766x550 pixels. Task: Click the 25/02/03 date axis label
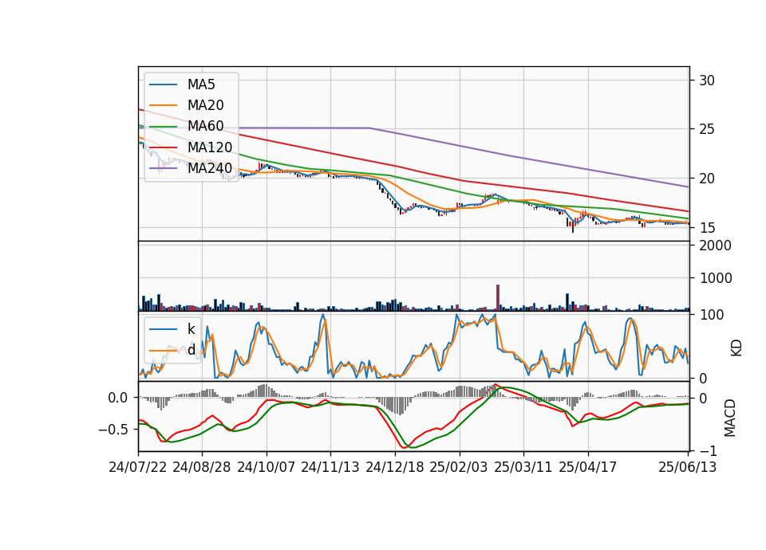[x=459, y=467]
